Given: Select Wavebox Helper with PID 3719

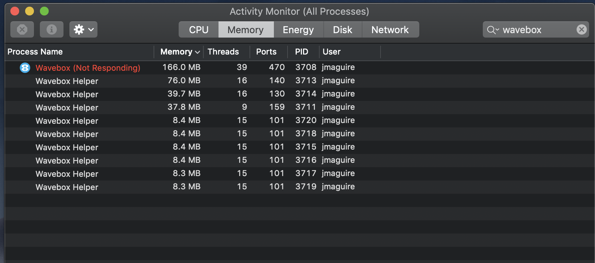Looking at the screenshot, I should tap(299, 187).
